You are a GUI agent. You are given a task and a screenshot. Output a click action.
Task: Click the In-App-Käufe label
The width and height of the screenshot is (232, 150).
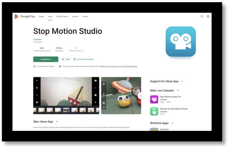38,42
